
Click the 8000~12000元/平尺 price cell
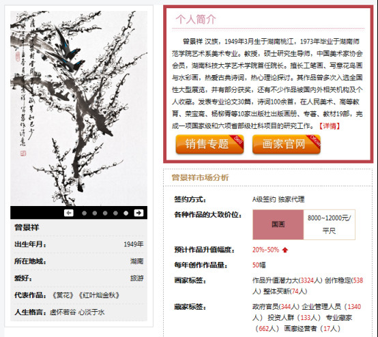(330, 224)
